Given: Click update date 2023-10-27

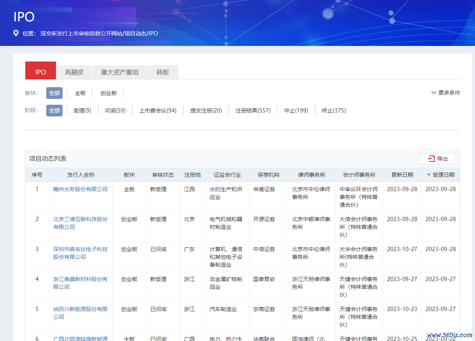Looking at the screenshot, I should coord(402,249).
